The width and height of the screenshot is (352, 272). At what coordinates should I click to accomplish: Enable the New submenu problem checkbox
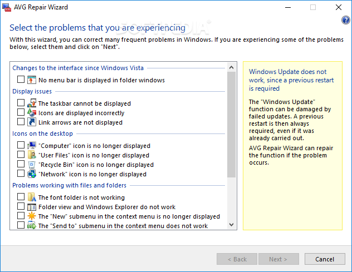[21, 215]
